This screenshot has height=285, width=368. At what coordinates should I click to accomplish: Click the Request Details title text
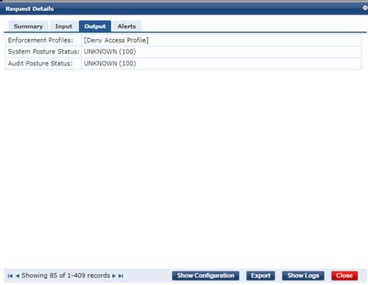pyautogui.click(x=29, y=9)
